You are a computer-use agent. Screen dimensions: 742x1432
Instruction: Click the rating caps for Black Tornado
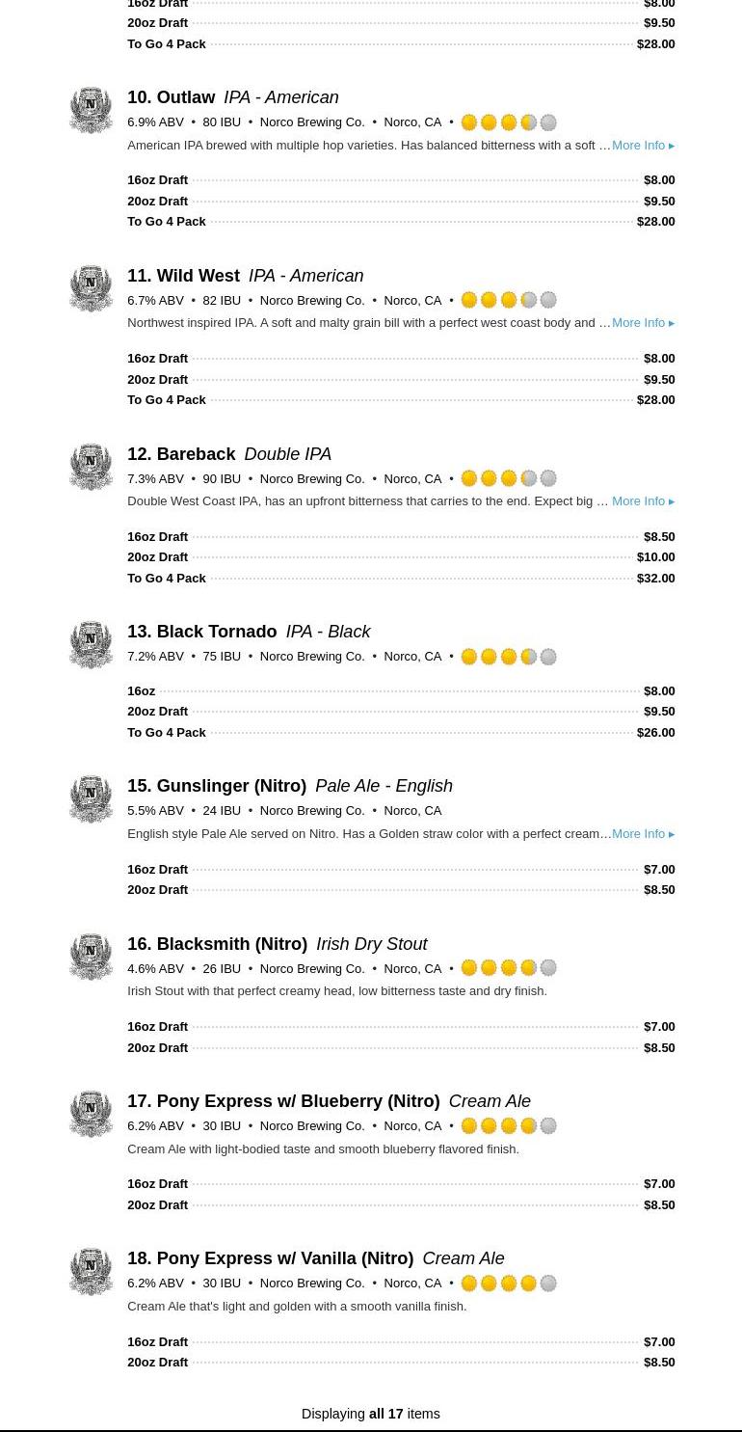[x=509, y=657]
